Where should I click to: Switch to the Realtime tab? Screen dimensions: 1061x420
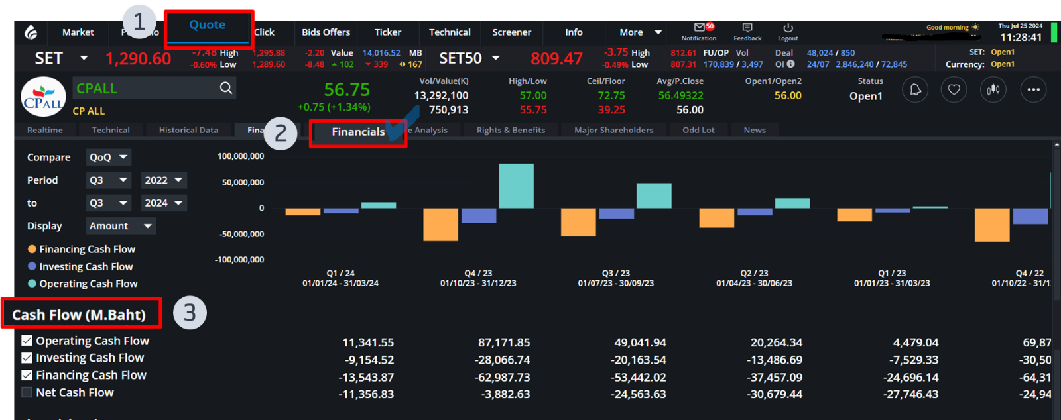[45, 130]
